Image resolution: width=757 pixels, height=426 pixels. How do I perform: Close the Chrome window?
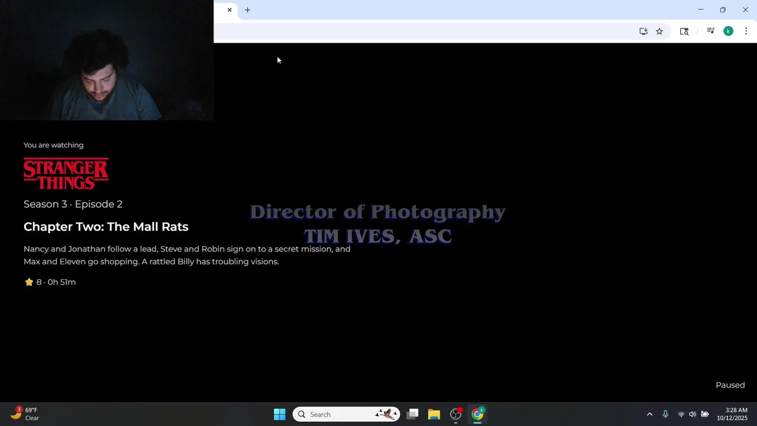point(745,10)
